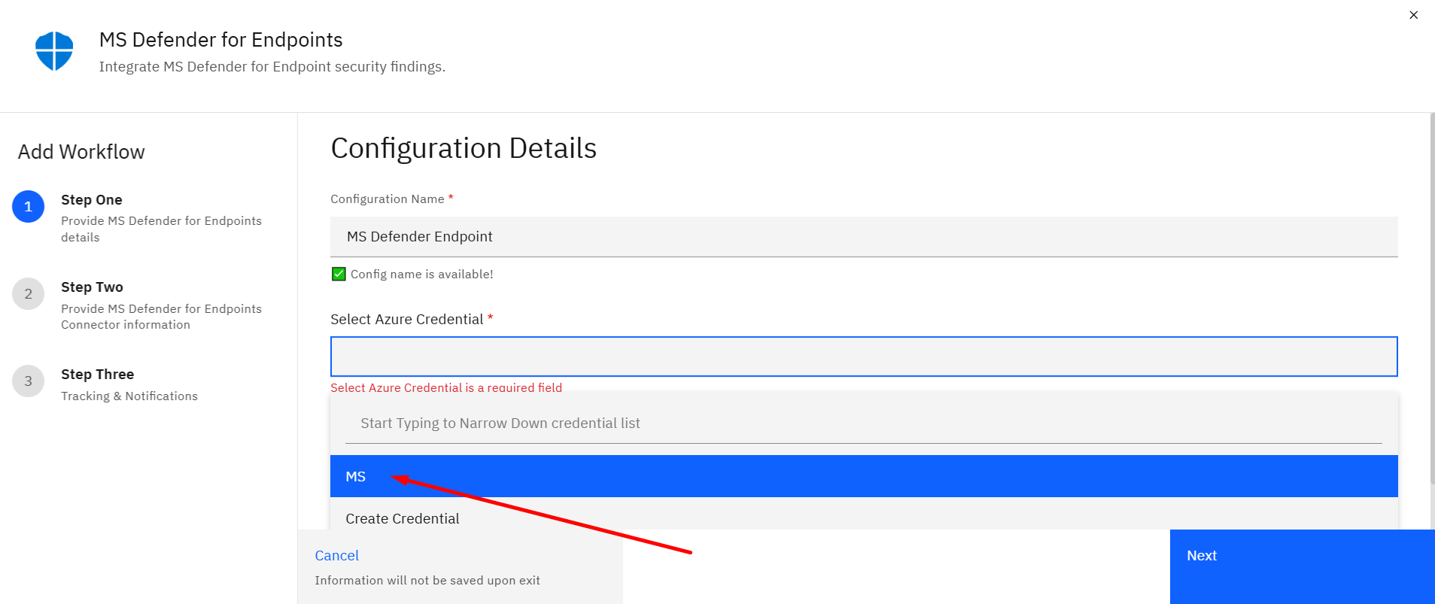Click the green config name available checkmark
1435x604 pixels.
tap(339, 274)
